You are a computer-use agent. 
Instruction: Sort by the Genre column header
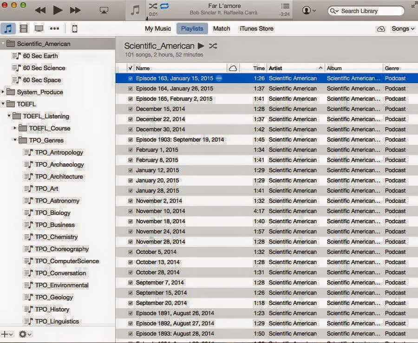tap(392, 68)
